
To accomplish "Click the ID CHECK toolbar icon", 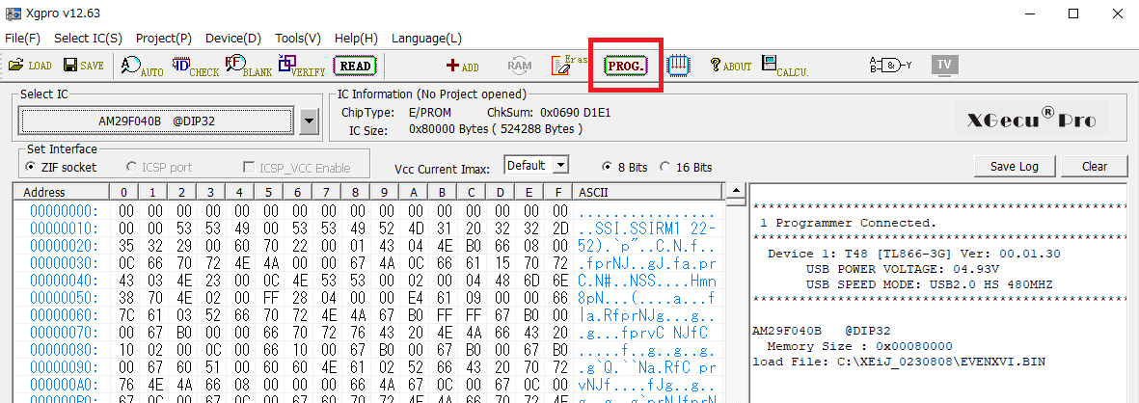I will click(196, 66).
